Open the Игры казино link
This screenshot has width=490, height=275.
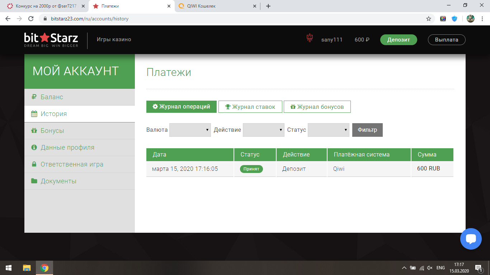[x=114, y=39]
